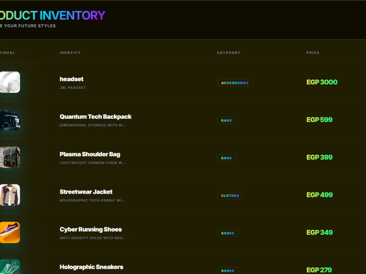Viewport: 366px width, 274px height.
Task: Click the Product Inventory page heading
Action: click(52, 15)
